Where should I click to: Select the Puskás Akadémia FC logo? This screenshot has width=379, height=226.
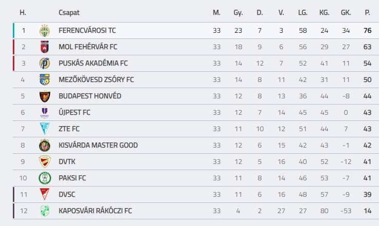pos(45,63)
